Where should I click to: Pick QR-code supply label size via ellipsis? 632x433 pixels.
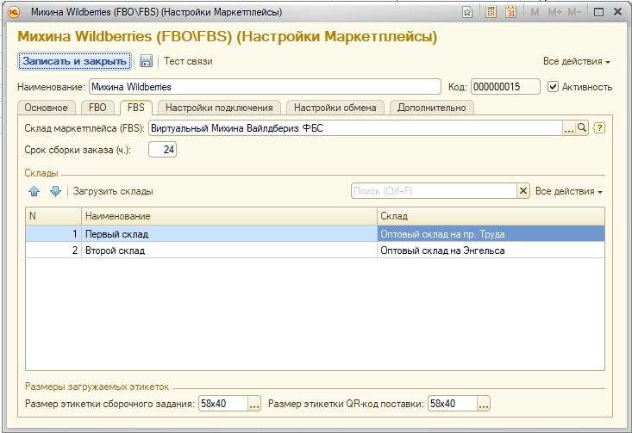[484, 403]
